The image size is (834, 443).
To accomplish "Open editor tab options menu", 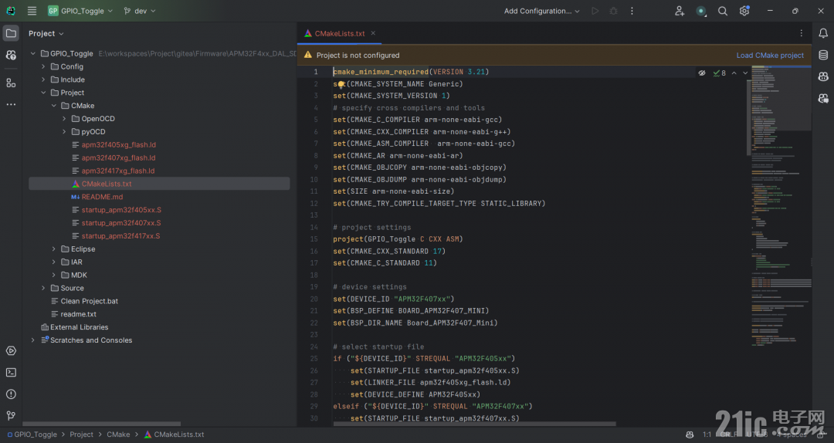I will point(801,33).
